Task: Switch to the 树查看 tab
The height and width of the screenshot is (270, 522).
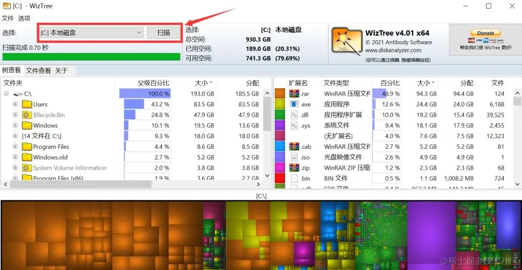Action: pyautogui.click(x=11, y=70)
